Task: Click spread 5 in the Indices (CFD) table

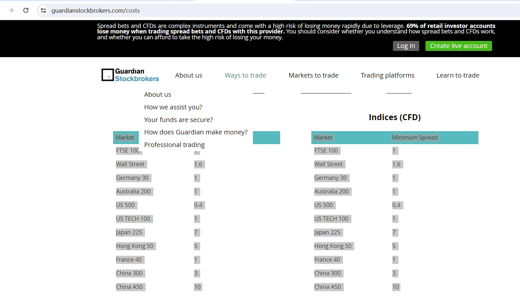Action: tap(394, 246)
